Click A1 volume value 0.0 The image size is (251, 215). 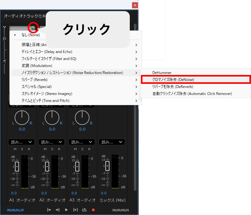point(14,193)
